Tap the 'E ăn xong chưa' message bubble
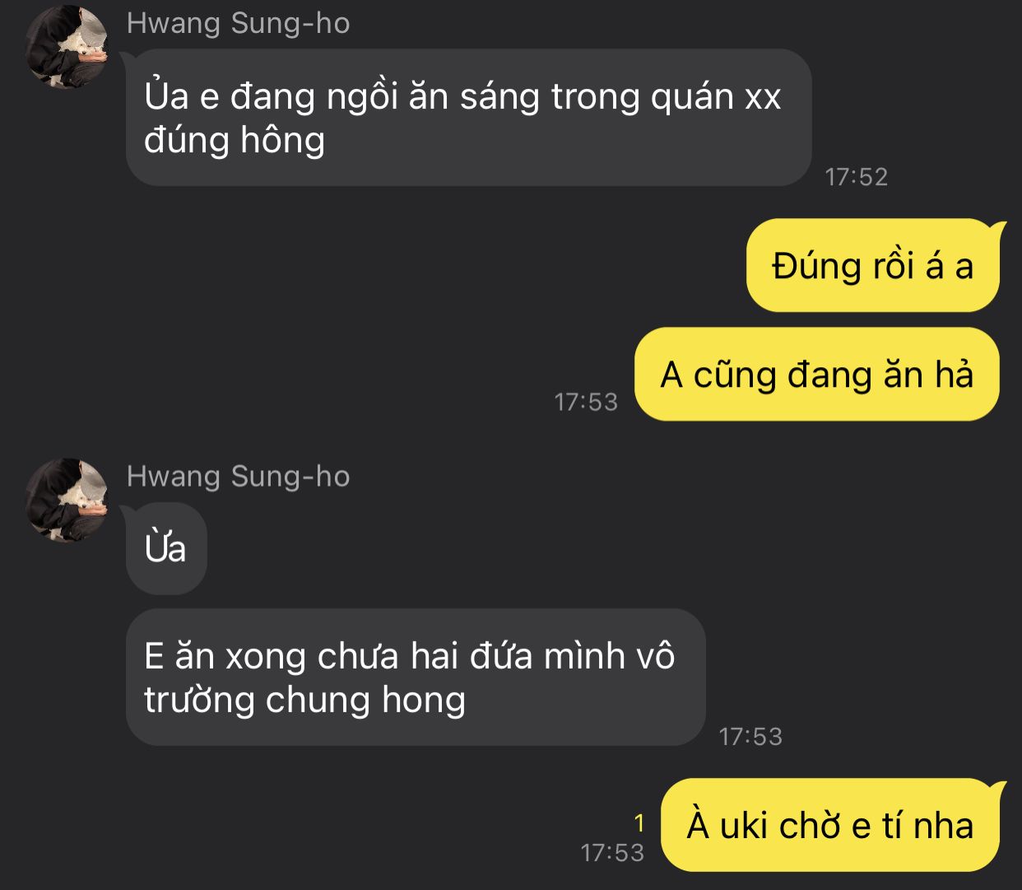The image size is (1022, 890). tap(416, 677)
